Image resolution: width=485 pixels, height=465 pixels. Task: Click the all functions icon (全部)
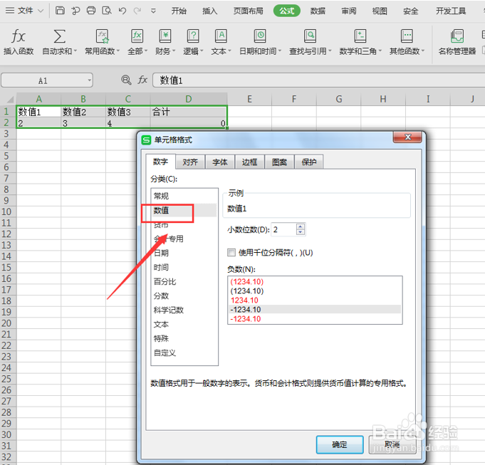click(137, 36)
